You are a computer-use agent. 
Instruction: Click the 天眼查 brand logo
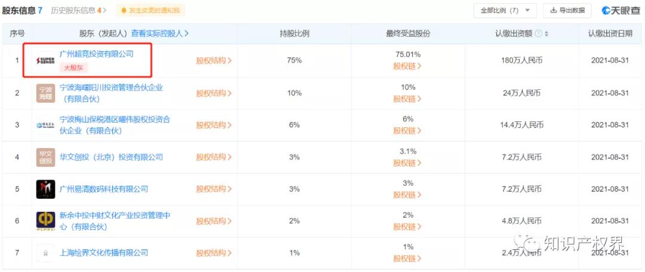(621, 10)
